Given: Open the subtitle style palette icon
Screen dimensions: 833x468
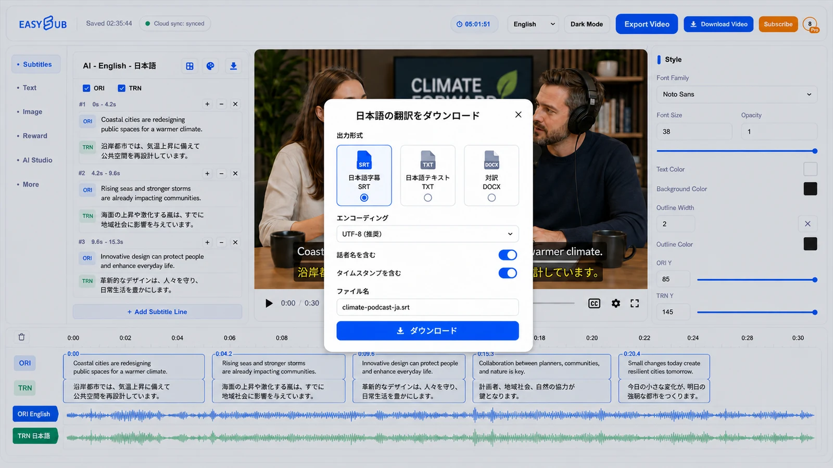Looking at the screenshot, I should 210,66.
